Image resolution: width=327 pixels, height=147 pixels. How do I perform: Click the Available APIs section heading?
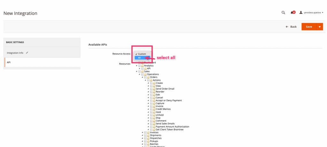pyautogui.click(x=98, y=45)
